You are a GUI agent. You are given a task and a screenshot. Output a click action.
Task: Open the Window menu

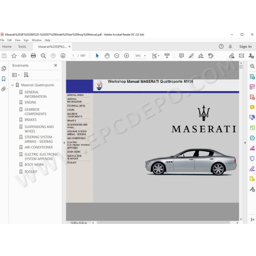pyautogui.click(x=37, y=40)
